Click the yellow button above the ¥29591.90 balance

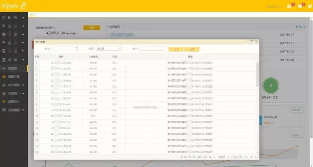pyautogui.click(x=92, y=28)
